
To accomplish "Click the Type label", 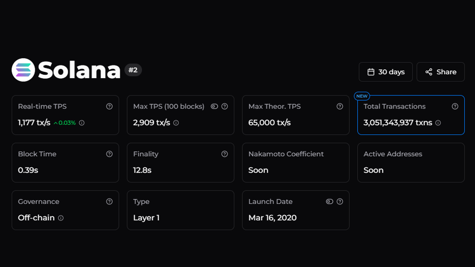I will (x=141, y=201).
